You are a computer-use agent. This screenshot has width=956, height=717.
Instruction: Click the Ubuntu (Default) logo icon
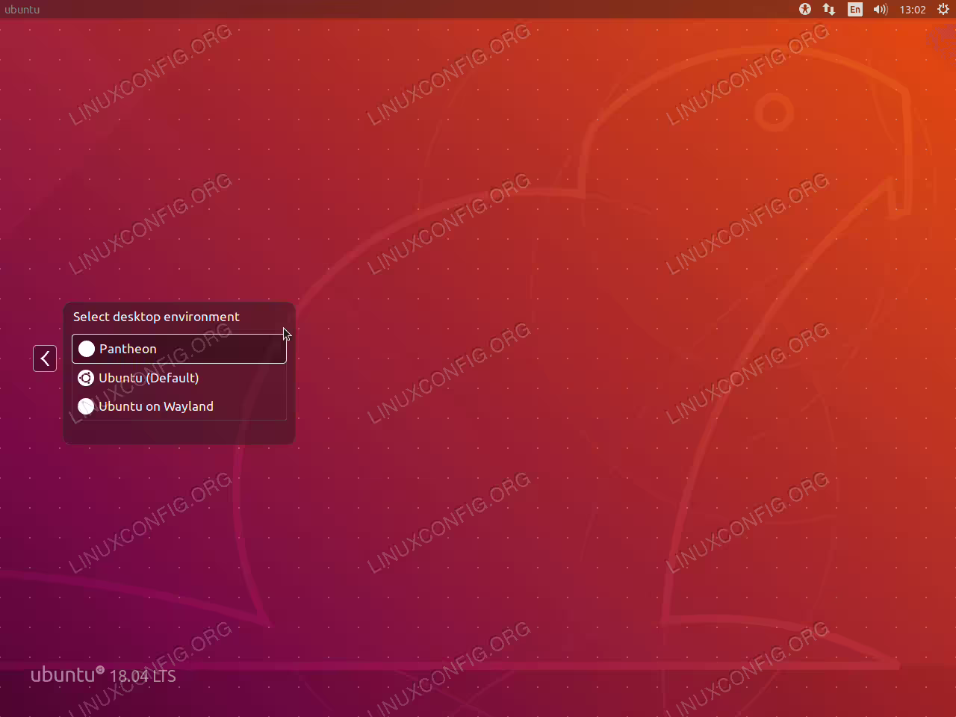(86, 378)
